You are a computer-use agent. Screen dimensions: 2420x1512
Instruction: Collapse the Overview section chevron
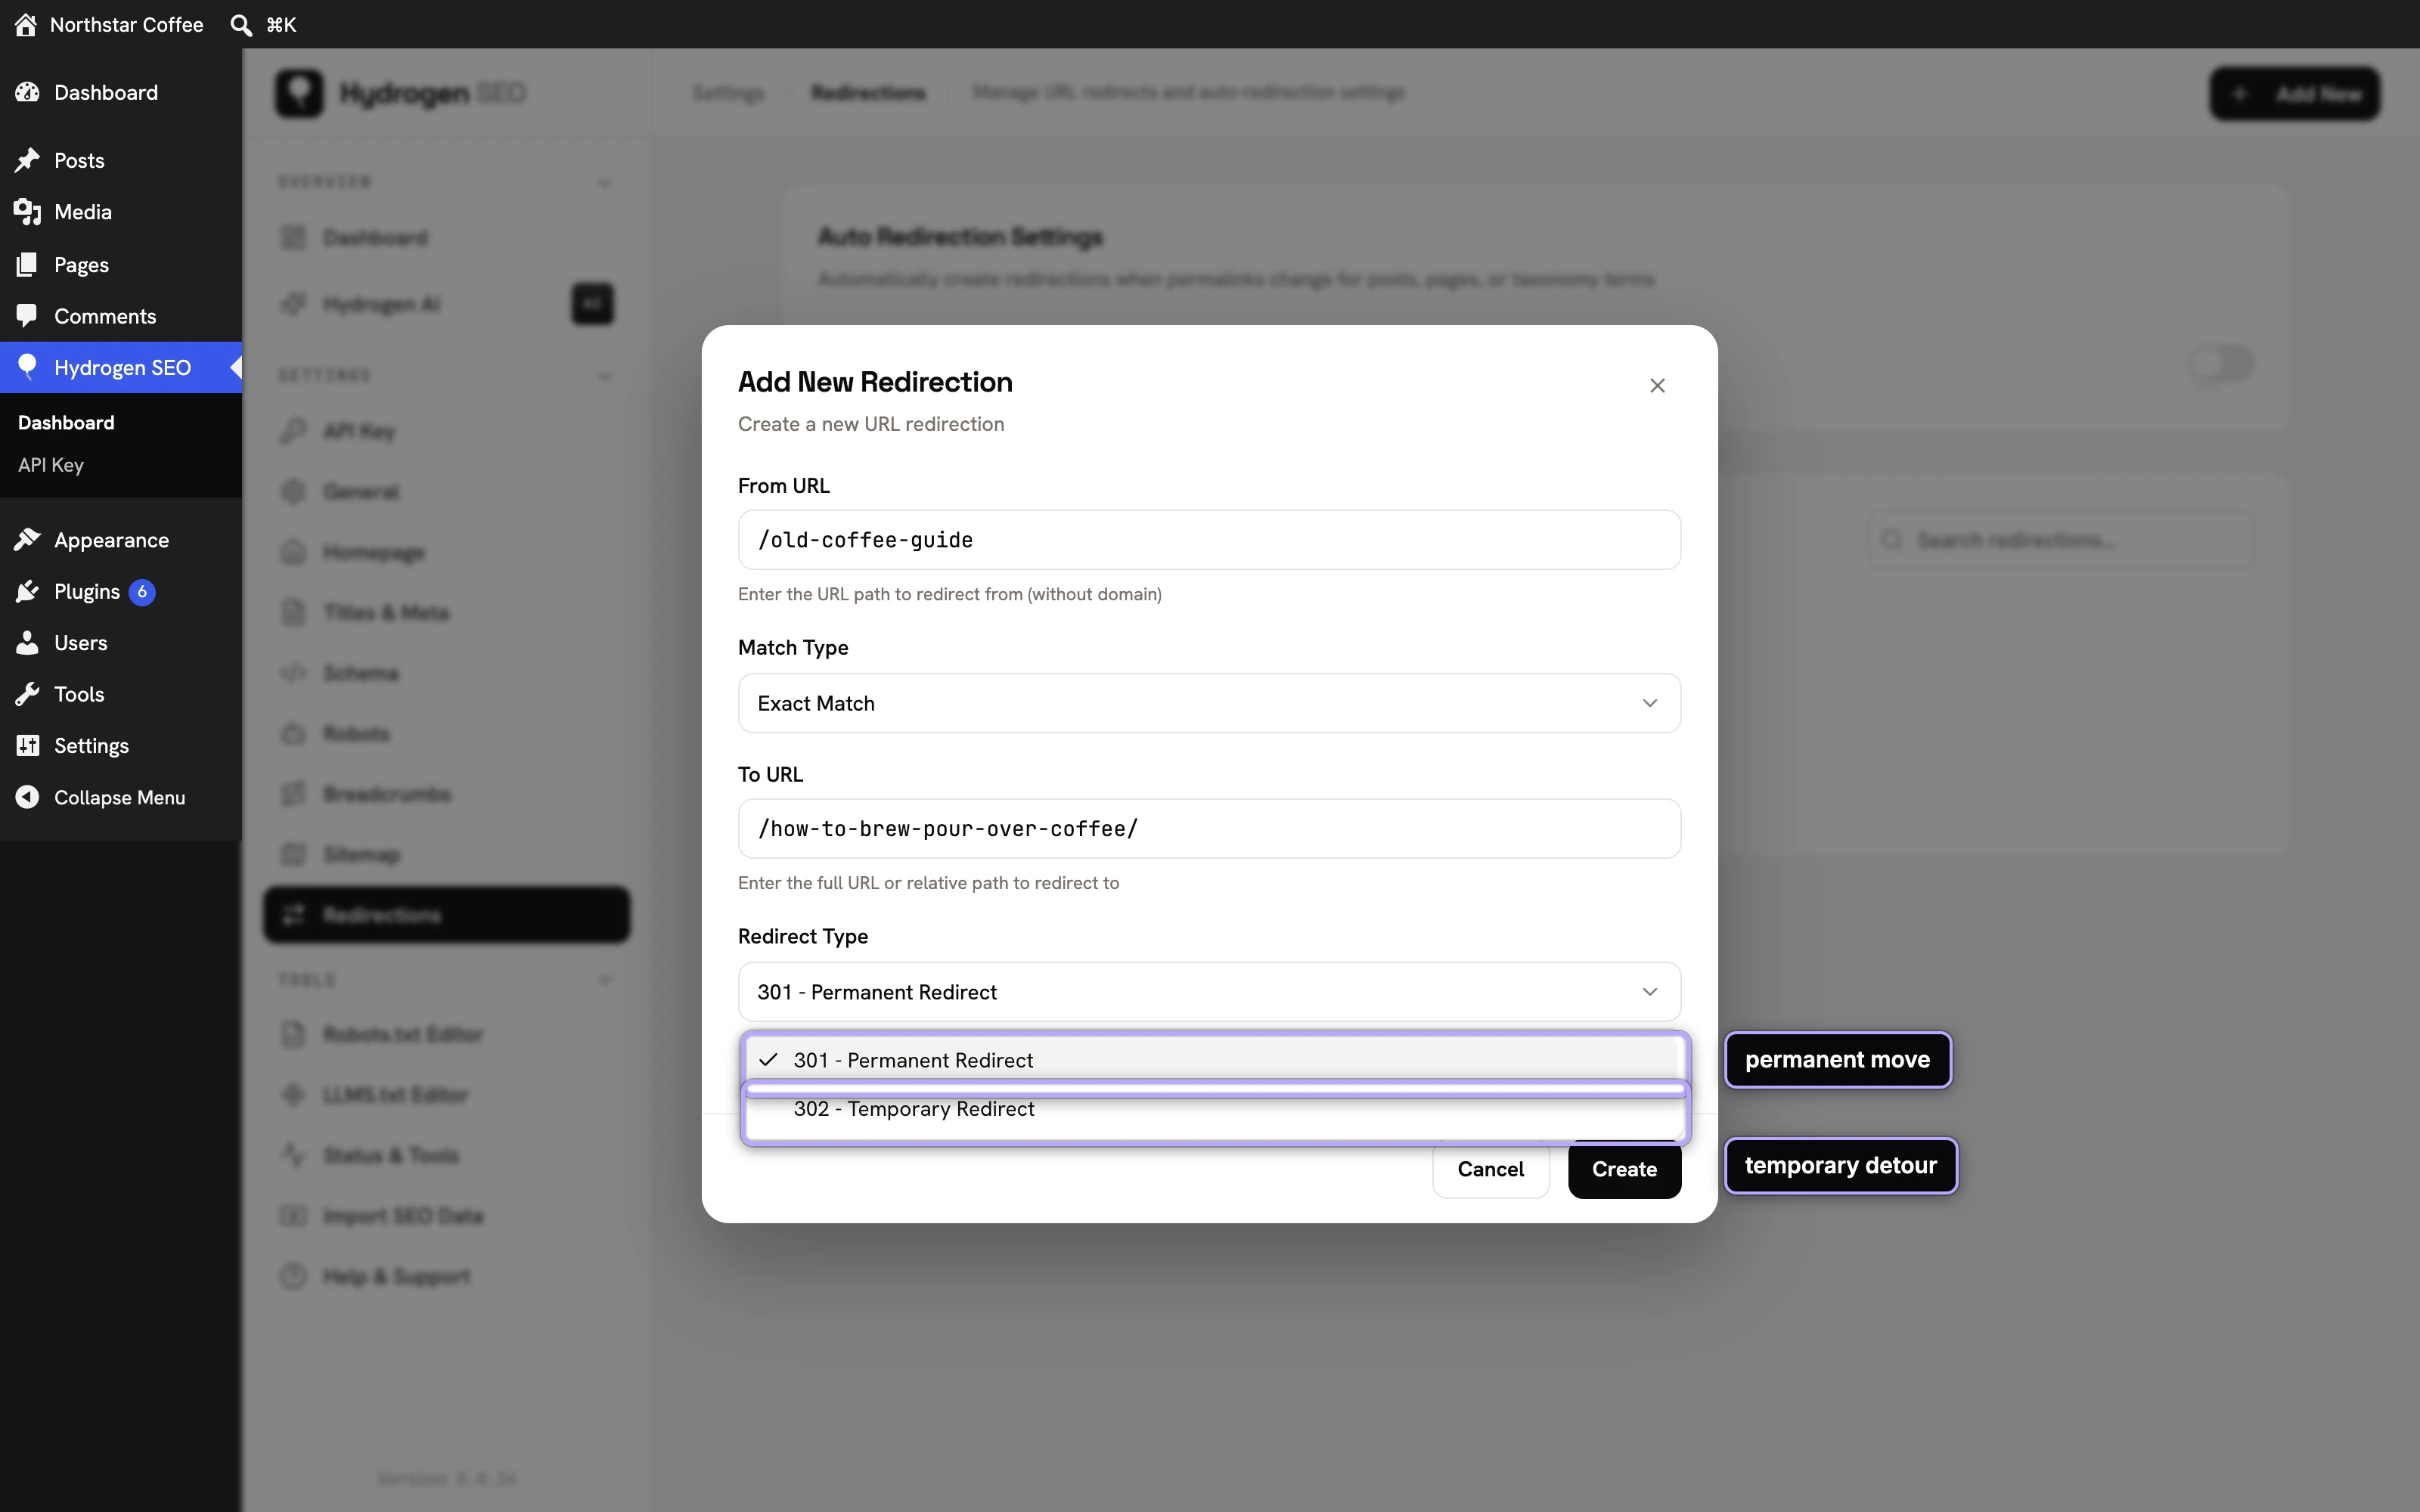[604, 182]
